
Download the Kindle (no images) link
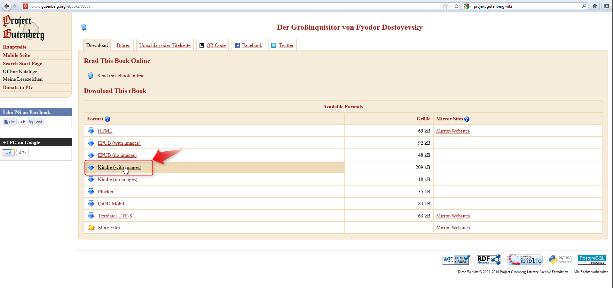pyautogui.click(x=118, y=179)
